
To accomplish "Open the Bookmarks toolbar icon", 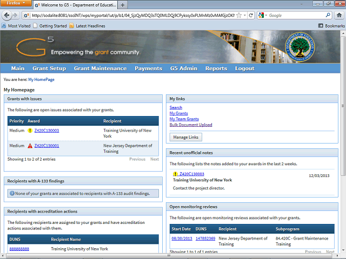I will [x=321, y=26].
